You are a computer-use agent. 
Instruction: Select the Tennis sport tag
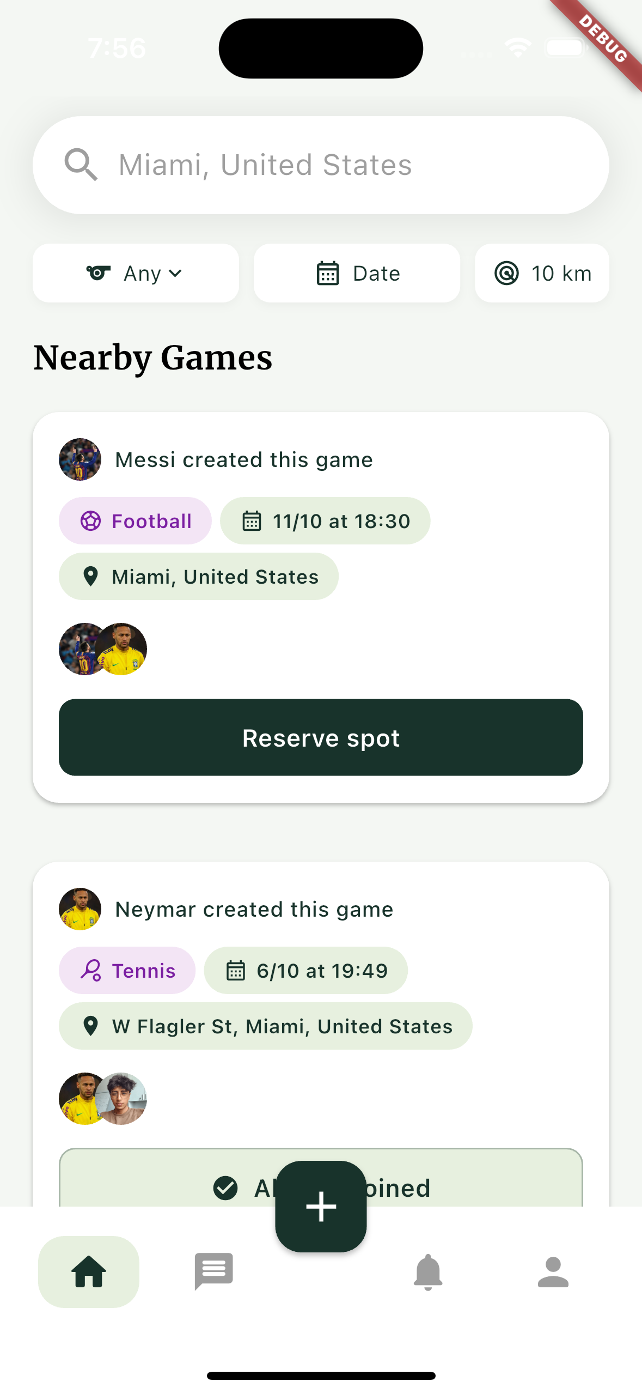click(127, 971)
